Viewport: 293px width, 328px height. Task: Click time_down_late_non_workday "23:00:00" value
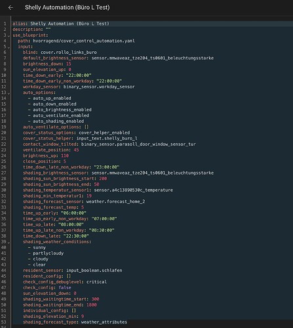[x=107, y=167]
